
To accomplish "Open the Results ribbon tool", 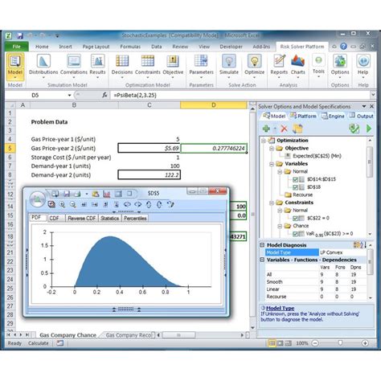I will 97,67.
